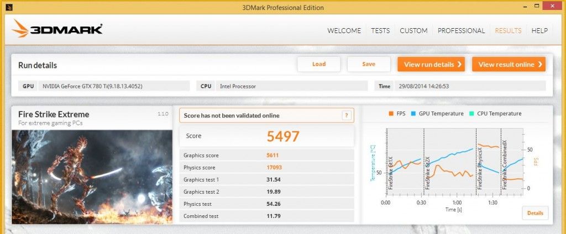Click the Time field 29/08/2014 14:26:53
566x234 pixels.
click(x=470, y=86)
